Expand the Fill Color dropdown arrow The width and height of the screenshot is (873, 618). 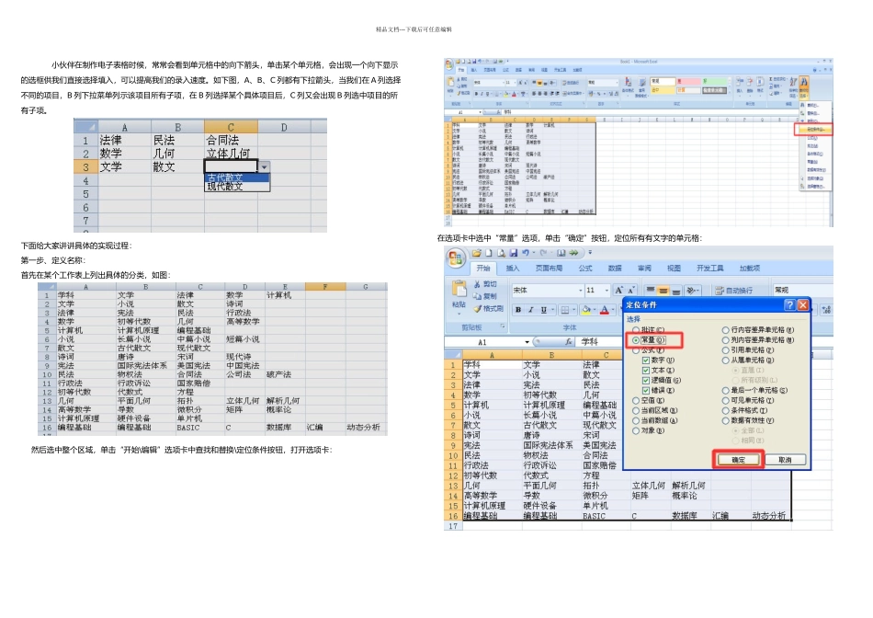595,310
